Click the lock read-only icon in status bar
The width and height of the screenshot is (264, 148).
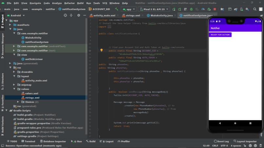coord(245,146)
